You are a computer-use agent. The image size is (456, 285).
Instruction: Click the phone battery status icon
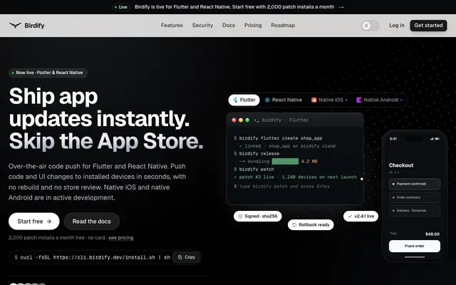click(x=437, y=139)
